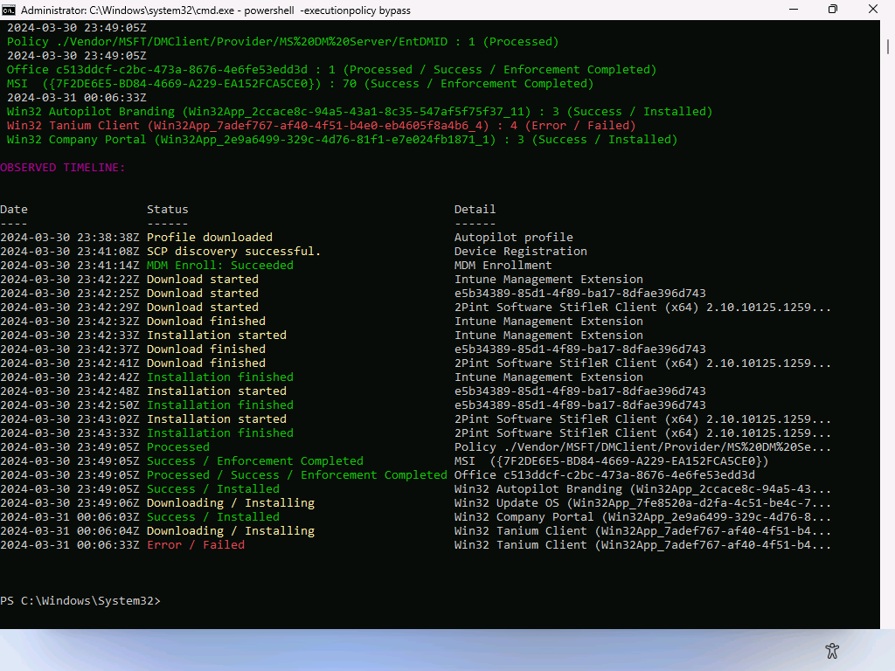Image resolution: width=895 pixels, height=671 pixels.
Task: Click the vertical scrollbar track
Action: click(887, 349)
